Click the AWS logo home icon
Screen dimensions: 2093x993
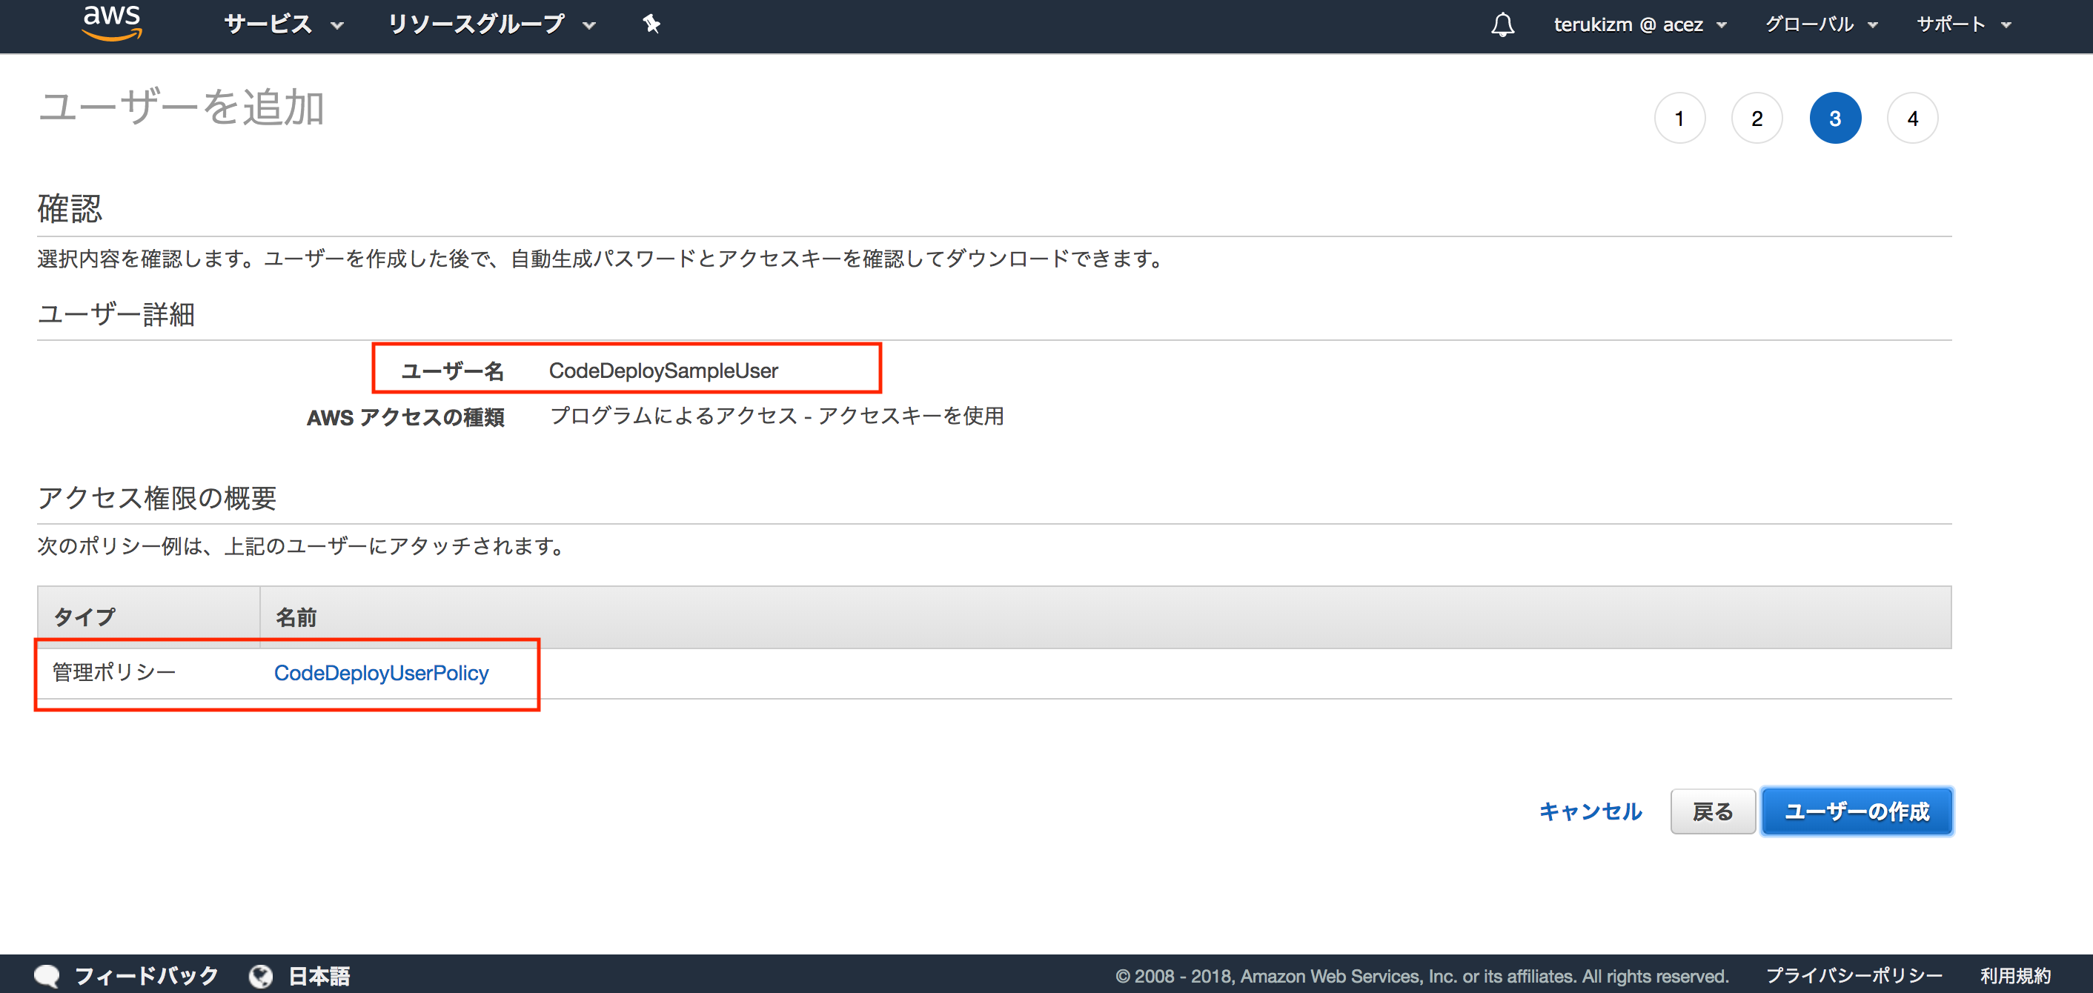(x=112, y=23)
